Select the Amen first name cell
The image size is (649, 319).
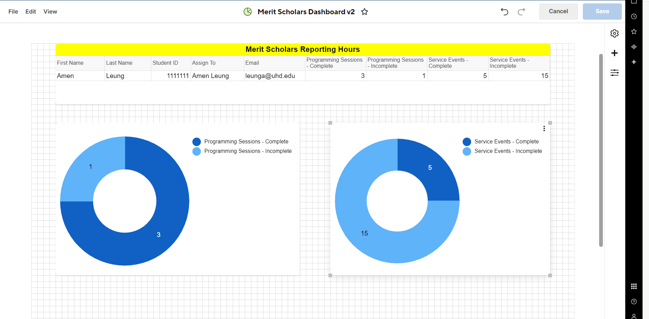80,76
